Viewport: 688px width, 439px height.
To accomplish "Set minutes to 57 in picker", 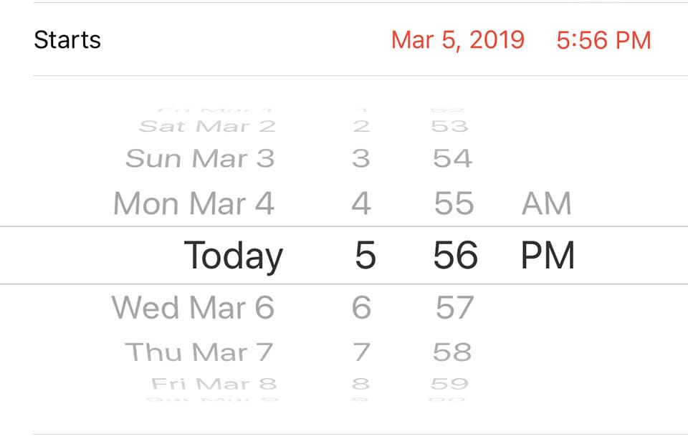I will pyautogui.click(x=454, y=308).
